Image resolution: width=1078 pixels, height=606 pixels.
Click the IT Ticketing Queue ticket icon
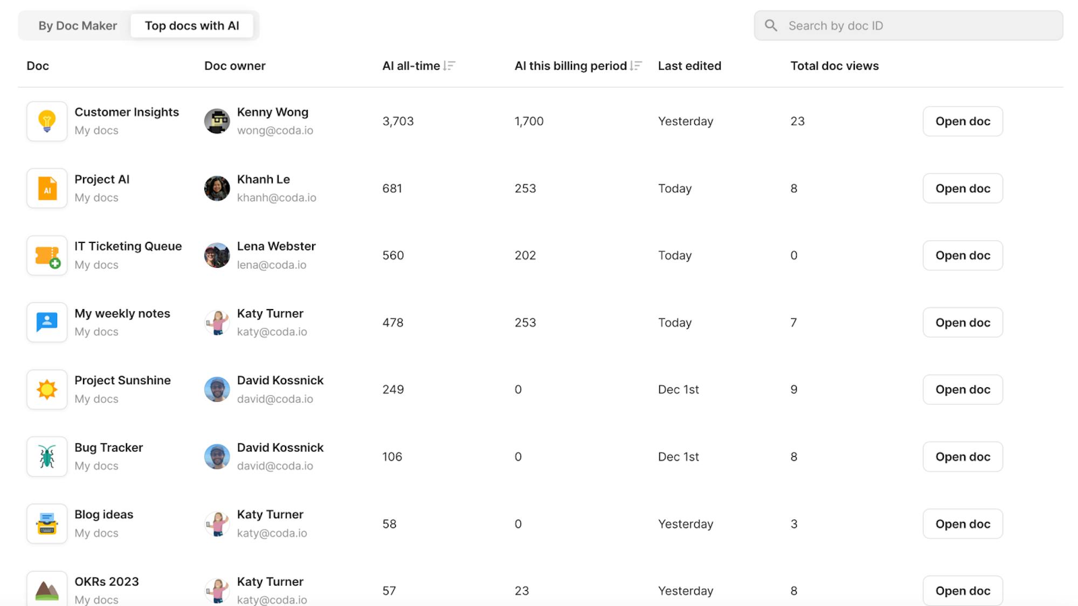[x=47, y=255]
